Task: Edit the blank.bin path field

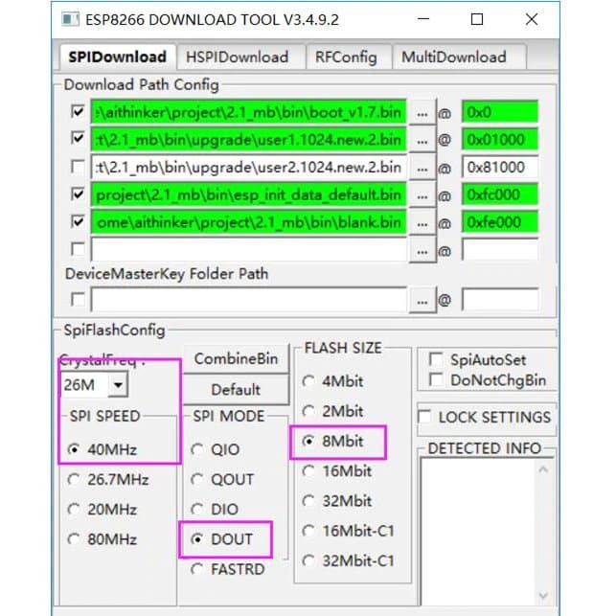Action: click(x=248, y=222)
